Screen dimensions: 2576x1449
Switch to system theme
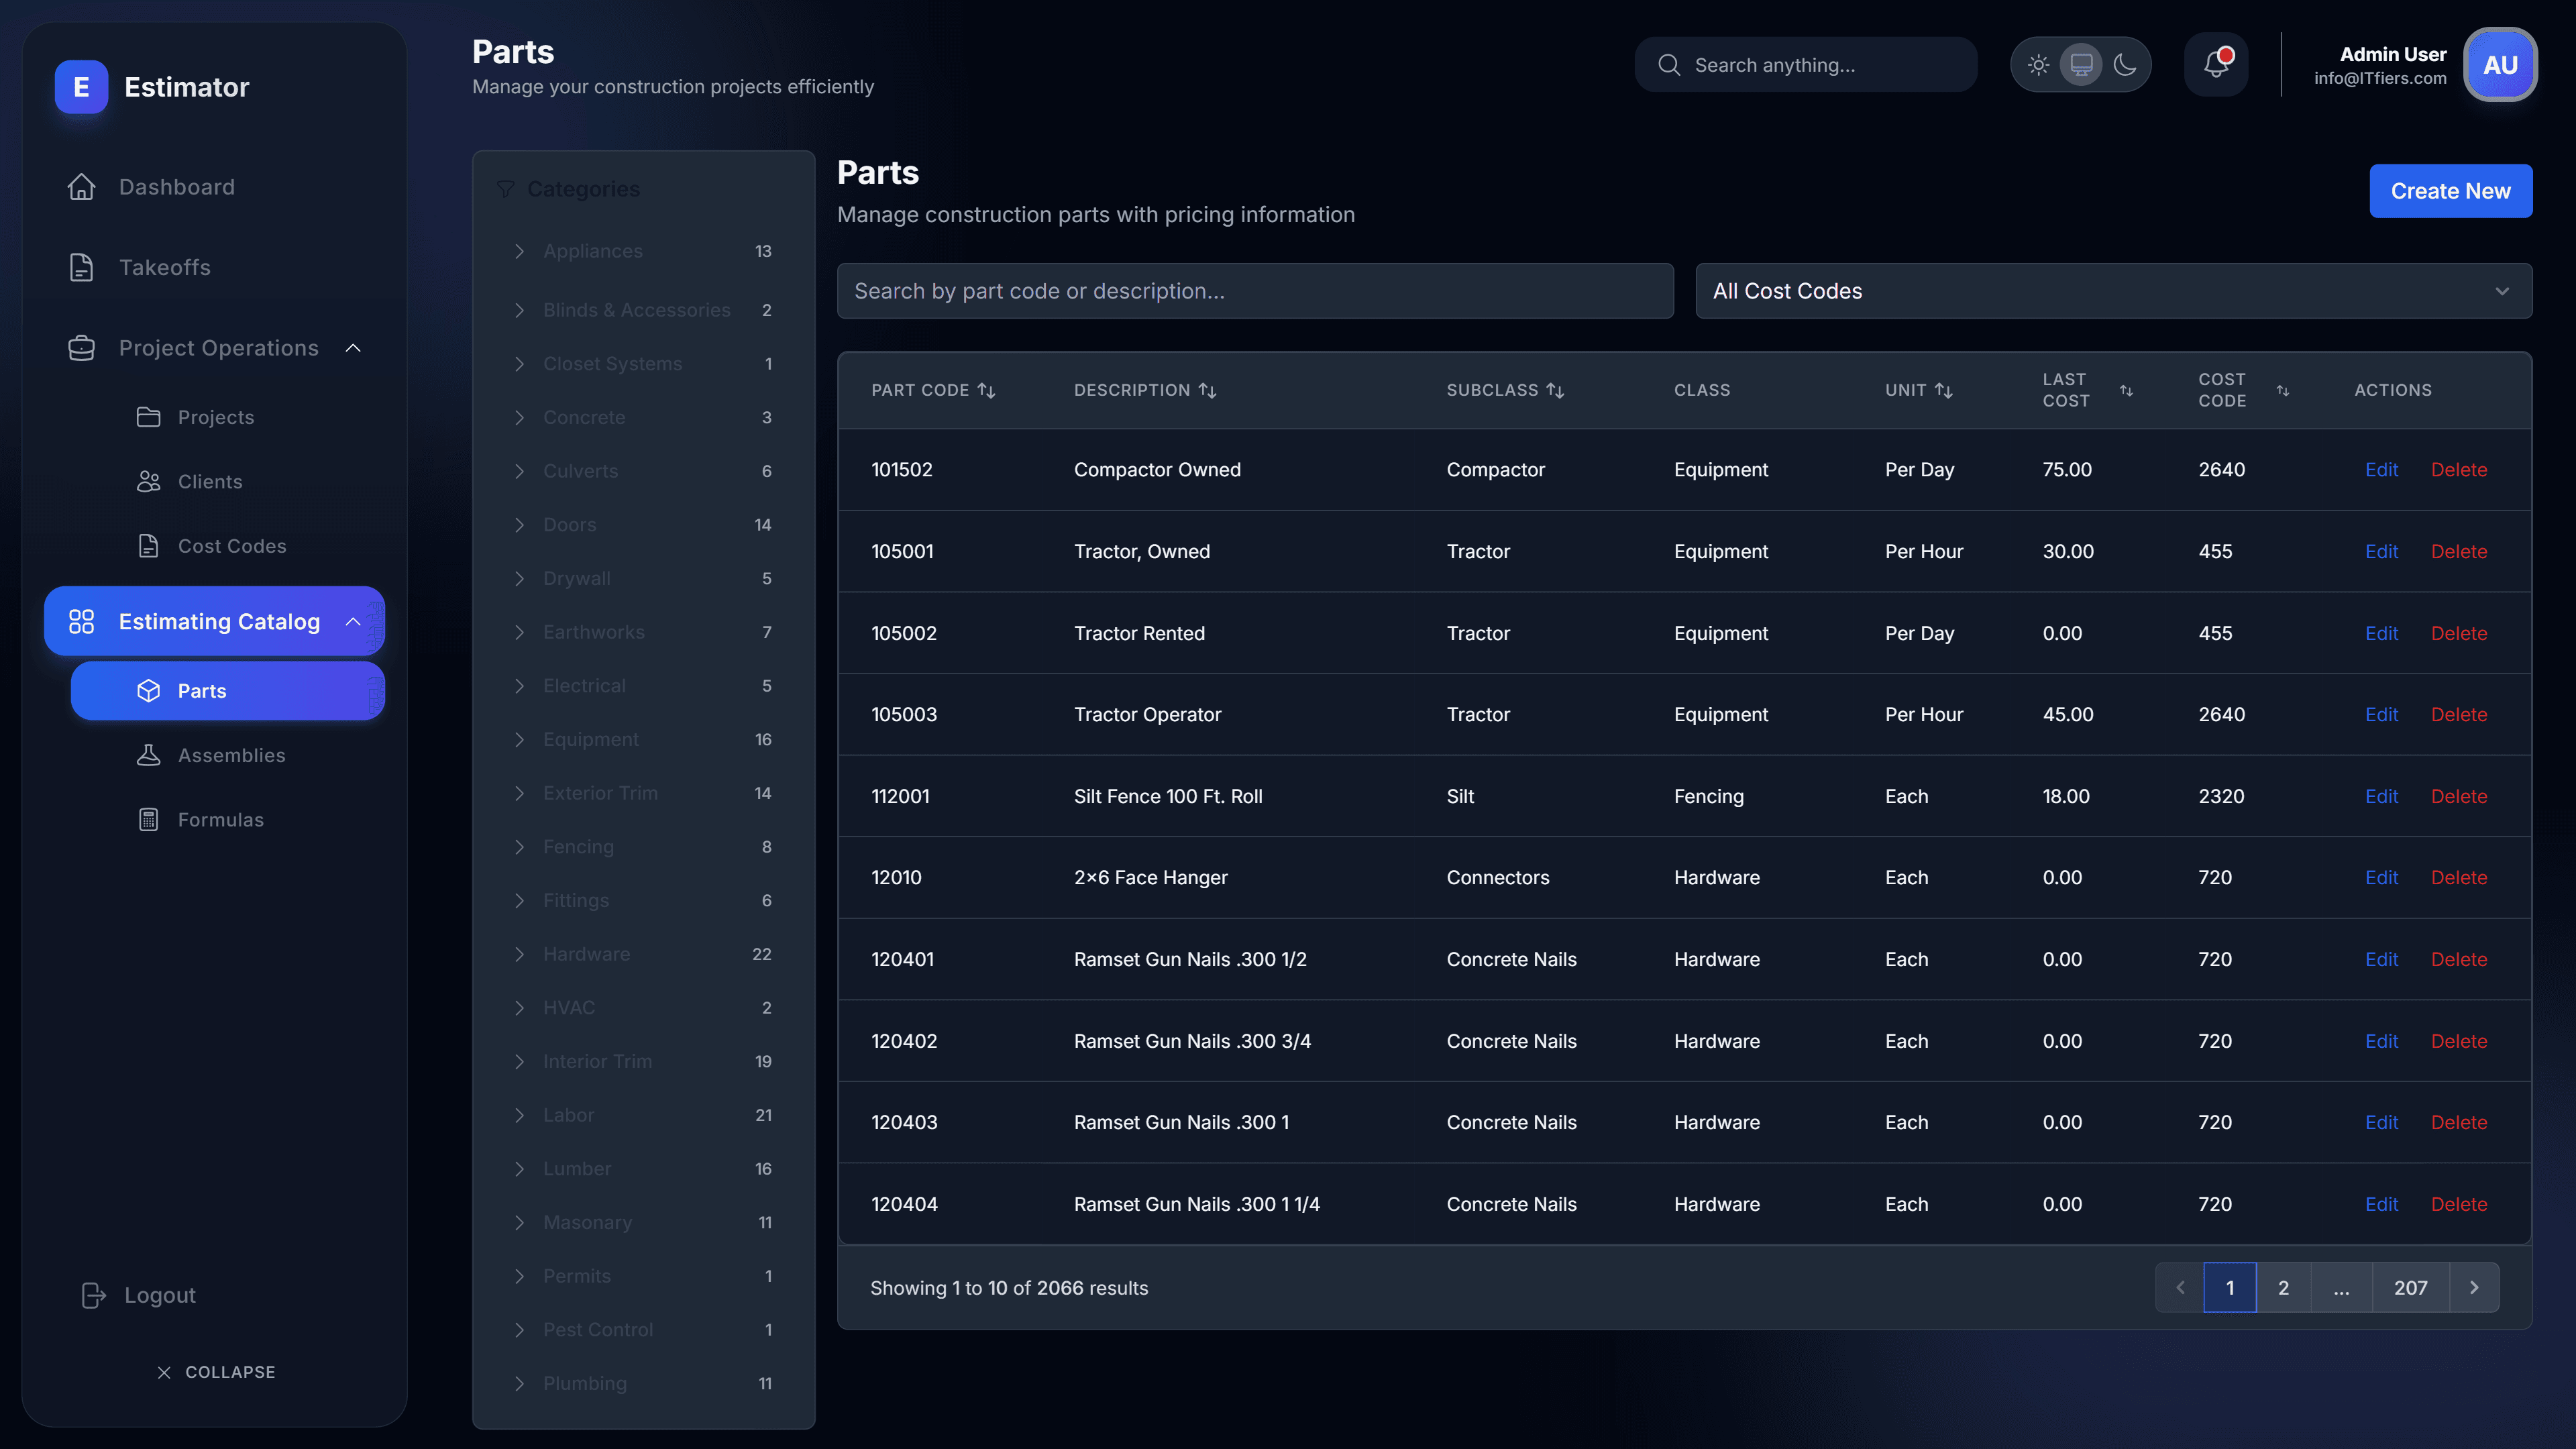pos(2081,65)
